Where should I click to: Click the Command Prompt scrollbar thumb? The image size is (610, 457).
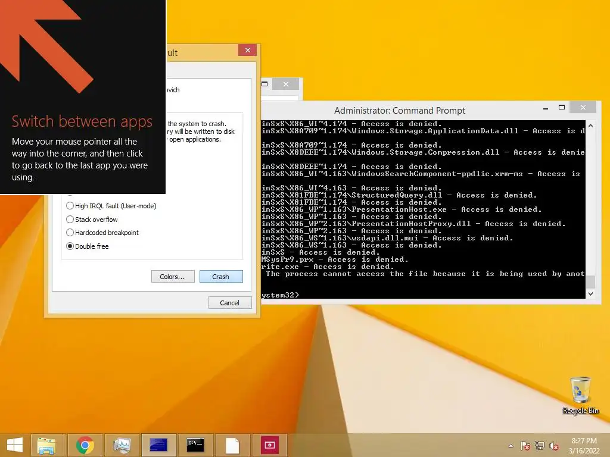click(590, 281)
